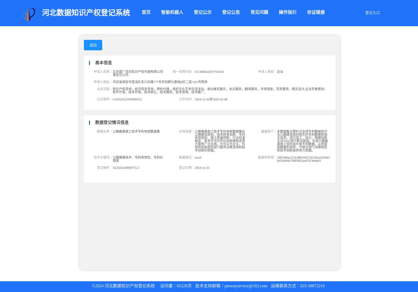Go to 登记公示 page
This screenshot has height=292, width=418.
coord(203,12)
